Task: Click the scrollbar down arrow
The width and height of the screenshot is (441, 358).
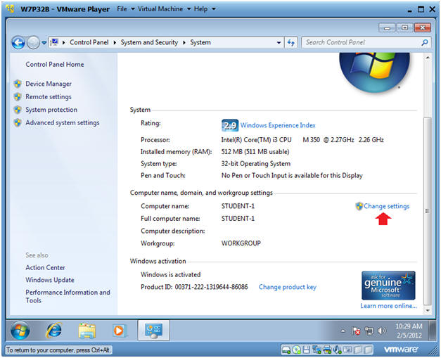Action: coord(428,310)
